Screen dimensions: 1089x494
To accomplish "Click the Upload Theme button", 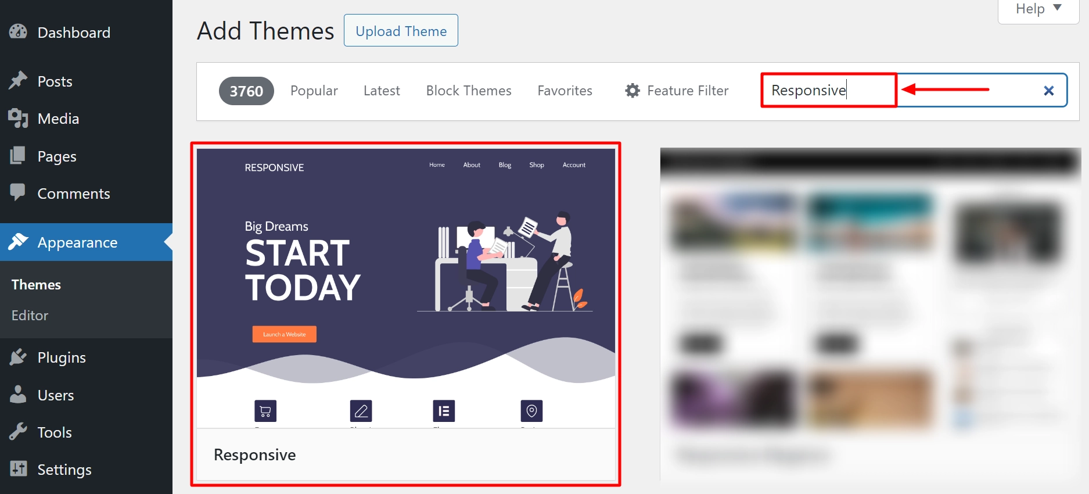I will 401,30.
